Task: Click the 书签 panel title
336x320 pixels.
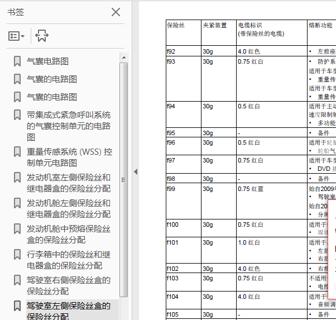Action: [x=16, y=12]
